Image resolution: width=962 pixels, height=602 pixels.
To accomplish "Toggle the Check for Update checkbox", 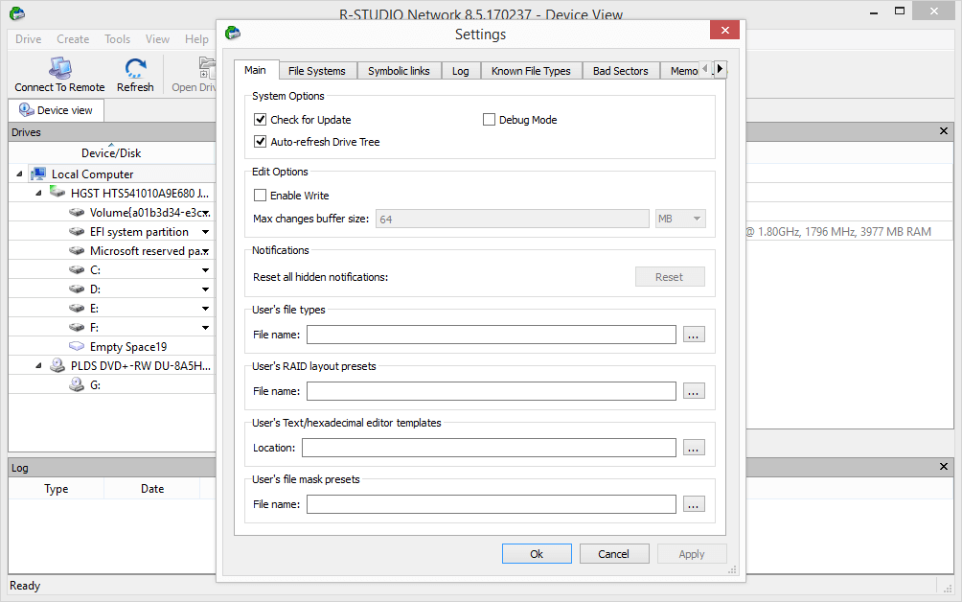I will pos(260,119).
